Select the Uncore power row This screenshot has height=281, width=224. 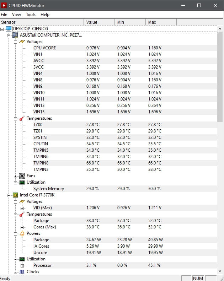125,253
